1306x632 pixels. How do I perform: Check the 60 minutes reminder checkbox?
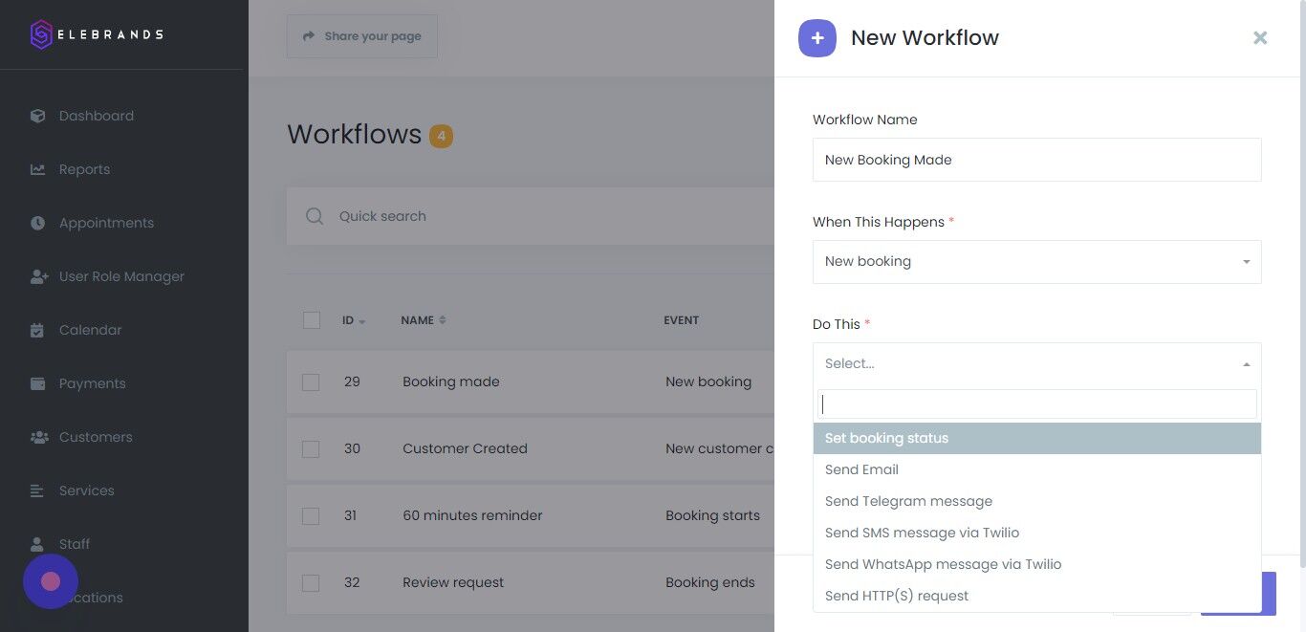pos(311,515)
